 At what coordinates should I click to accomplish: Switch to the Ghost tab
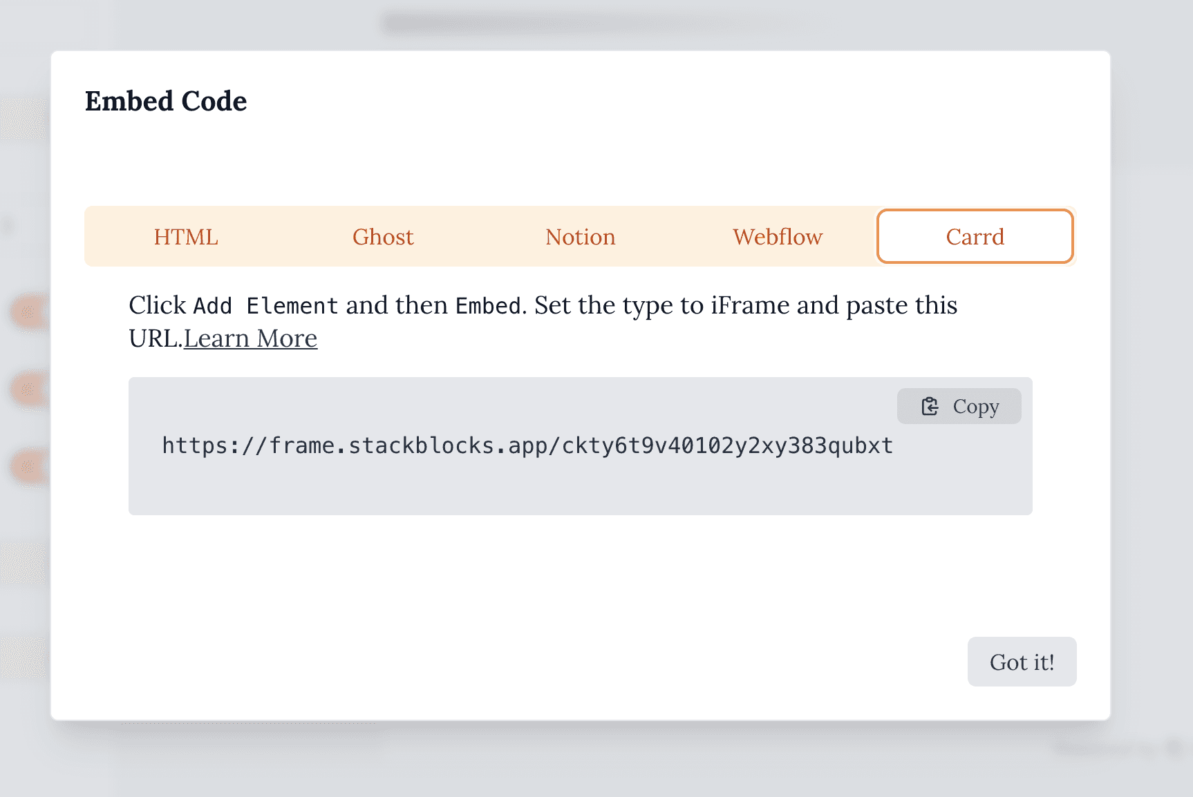coord(383,236)
